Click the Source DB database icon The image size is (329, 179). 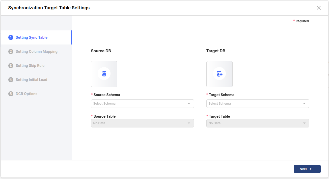tap(104, 74)
